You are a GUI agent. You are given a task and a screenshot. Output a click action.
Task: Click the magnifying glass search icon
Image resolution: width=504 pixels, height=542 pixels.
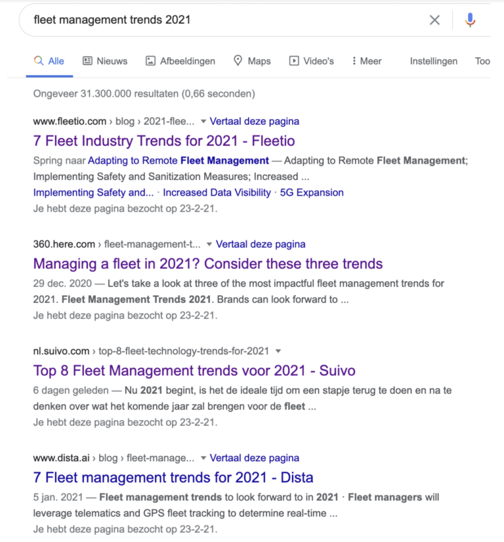[x=38, y=60]
